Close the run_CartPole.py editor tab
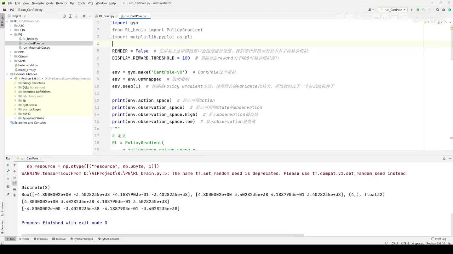This screenshot has height=254, width=453. coord(149,16)
